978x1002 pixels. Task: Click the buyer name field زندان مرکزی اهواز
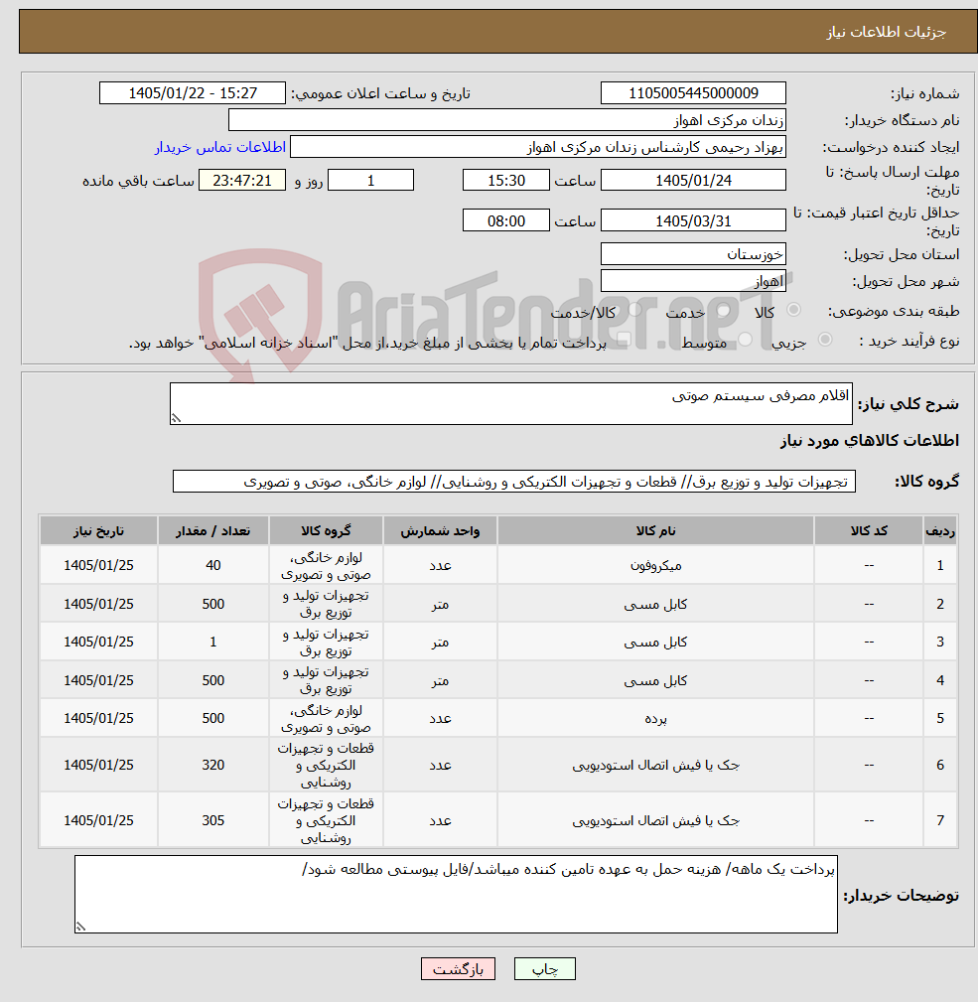(x=507, y=120)
